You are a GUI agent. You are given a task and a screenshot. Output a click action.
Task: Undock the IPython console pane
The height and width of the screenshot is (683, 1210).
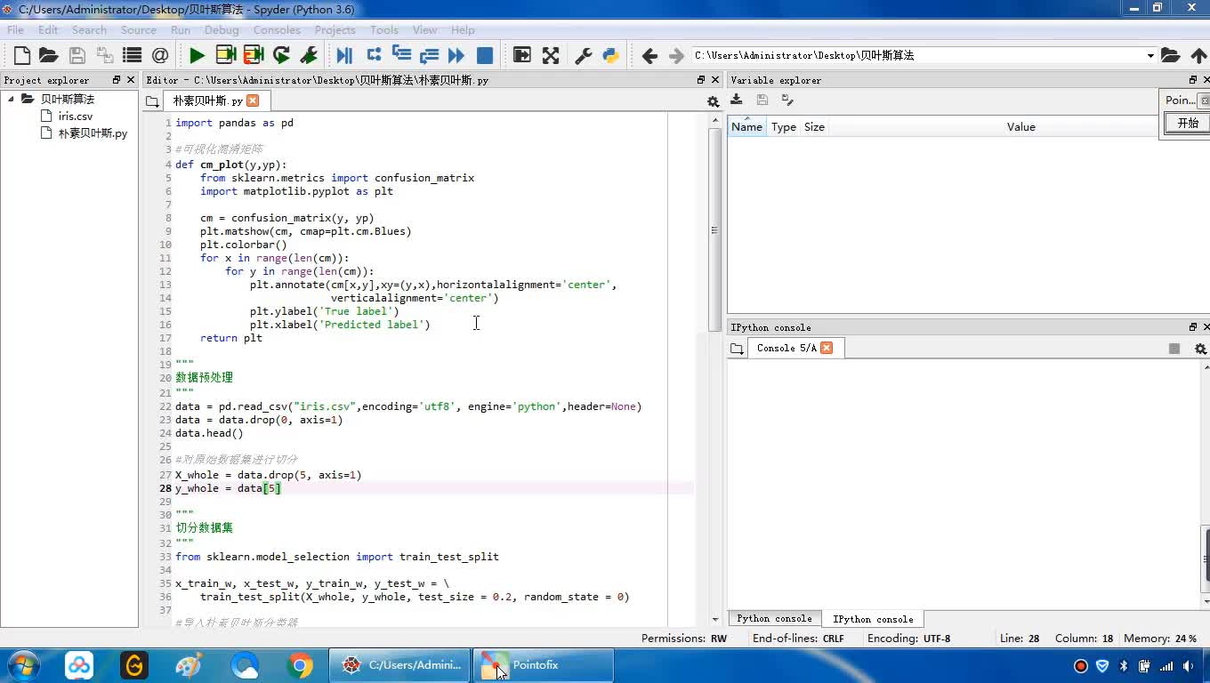click(1192, 327)
